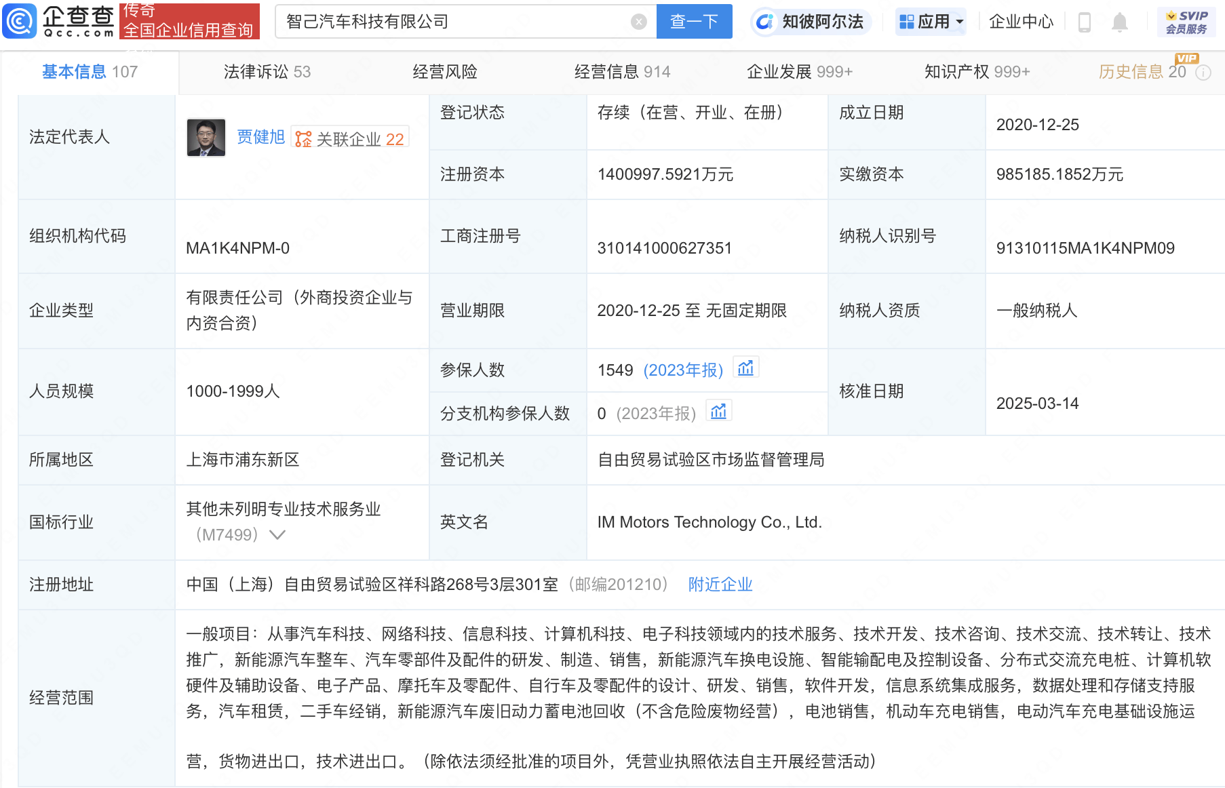Click the 知彼阿尔法 logo icon

[764, 22]
